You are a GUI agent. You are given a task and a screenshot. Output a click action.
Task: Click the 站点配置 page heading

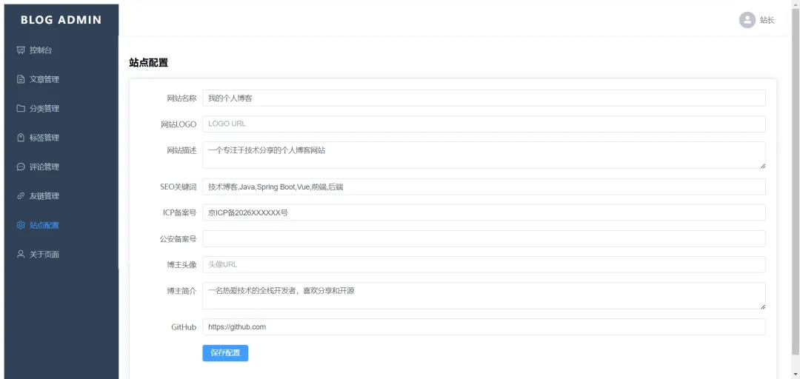point(148,63)
